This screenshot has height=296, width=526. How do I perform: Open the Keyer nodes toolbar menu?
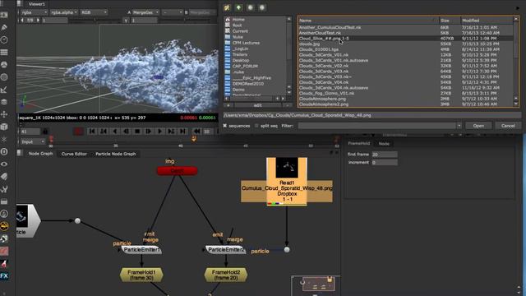(x=4, y=90)
